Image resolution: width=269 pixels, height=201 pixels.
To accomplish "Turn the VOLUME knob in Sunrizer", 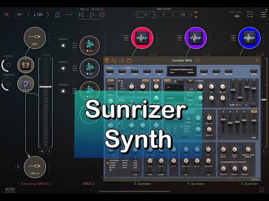I will pos(224,169).
